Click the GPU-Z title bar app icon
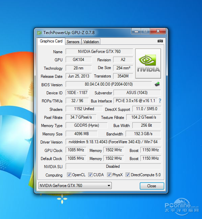 (39, 33)
